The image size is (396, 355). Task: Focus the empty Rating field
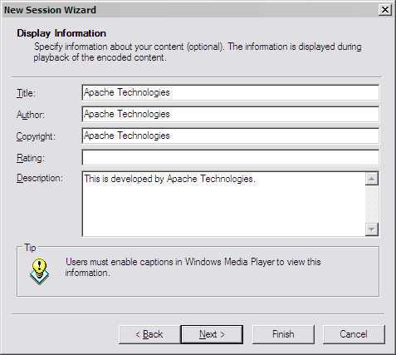click(x=231, y=157)
